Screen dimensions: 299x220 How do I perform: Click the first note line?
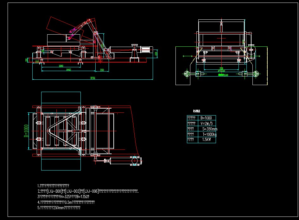click(53, 186)
